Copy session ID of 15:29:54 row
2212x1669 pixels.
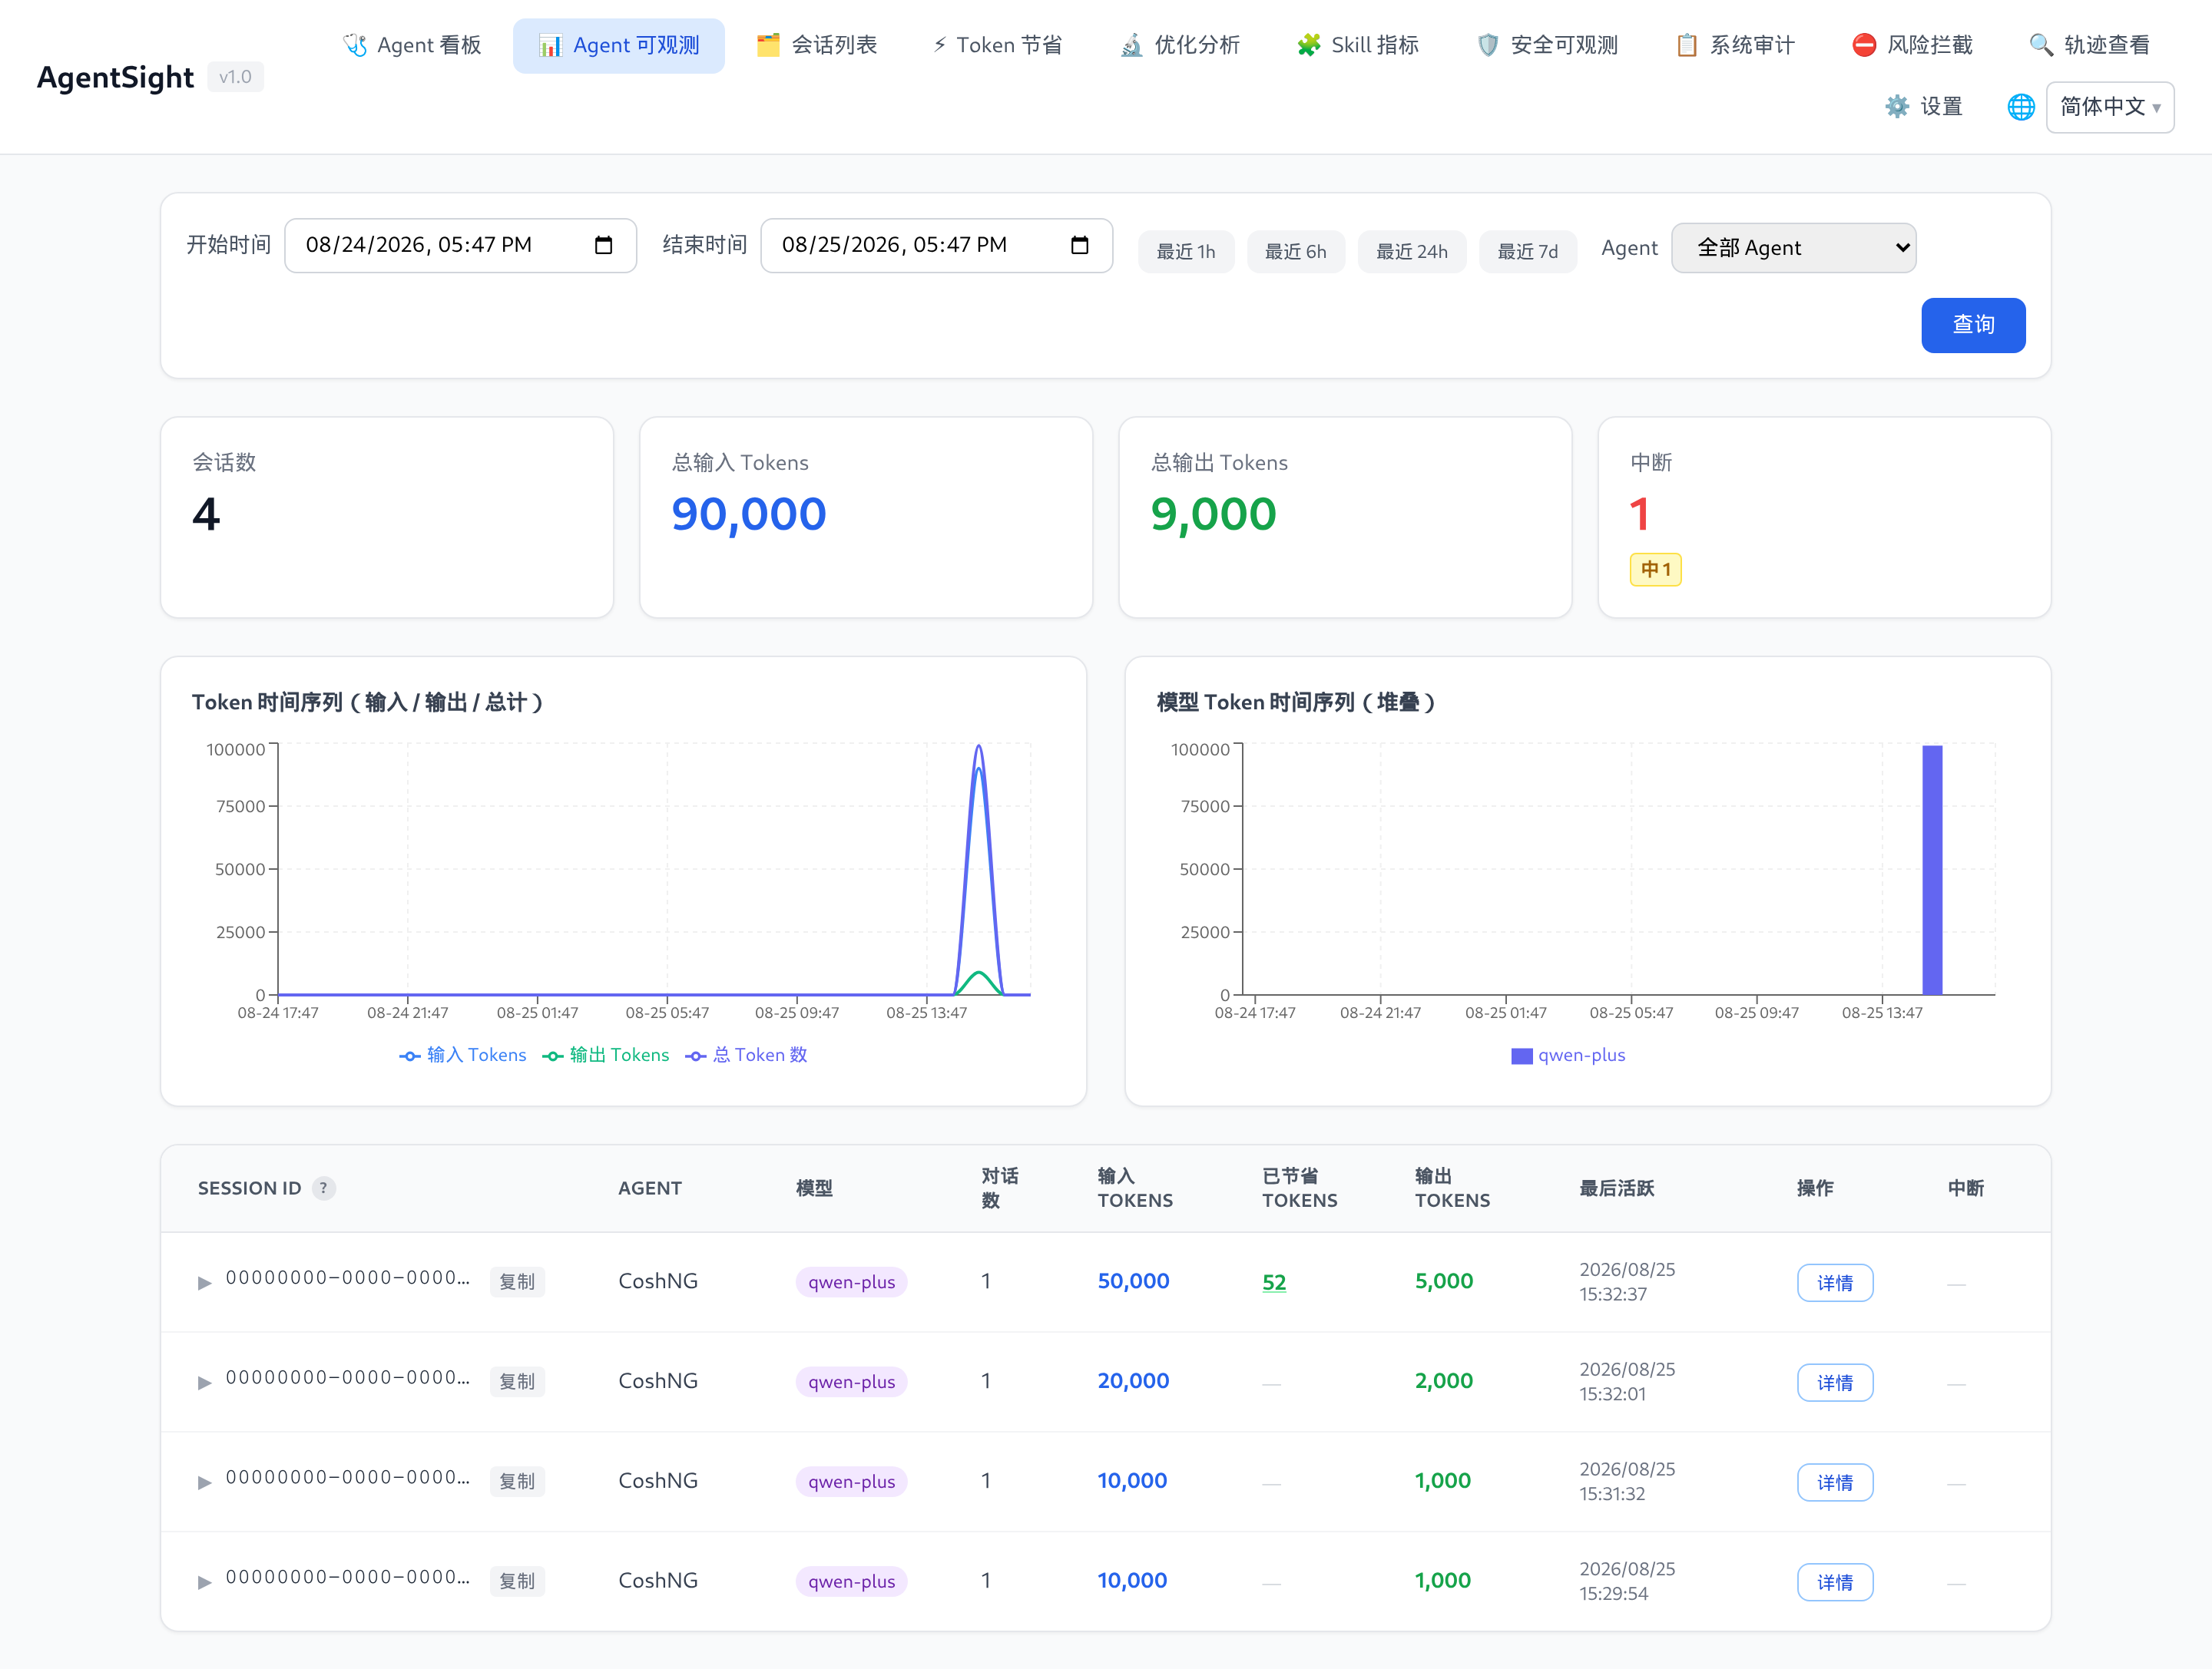517,1582
